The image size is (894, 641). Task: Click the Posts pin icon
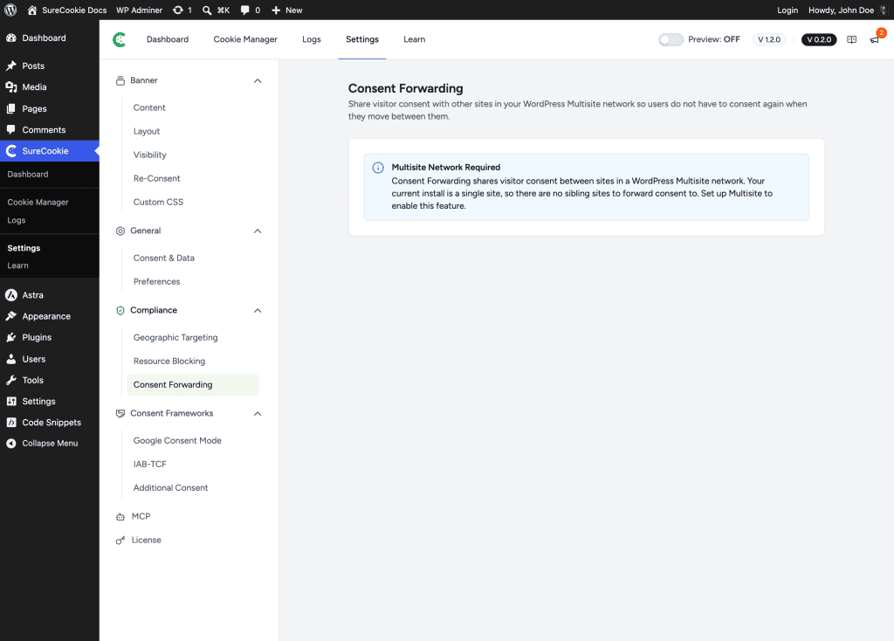click(x=10, y=65)
